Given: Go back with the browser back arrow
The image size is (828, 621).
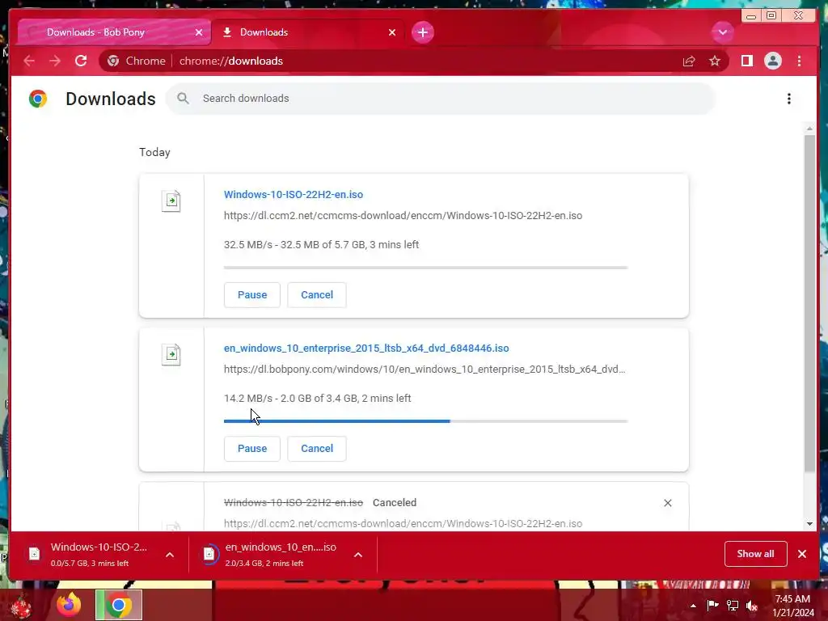Looking at the screenshot, I should 29,61.
